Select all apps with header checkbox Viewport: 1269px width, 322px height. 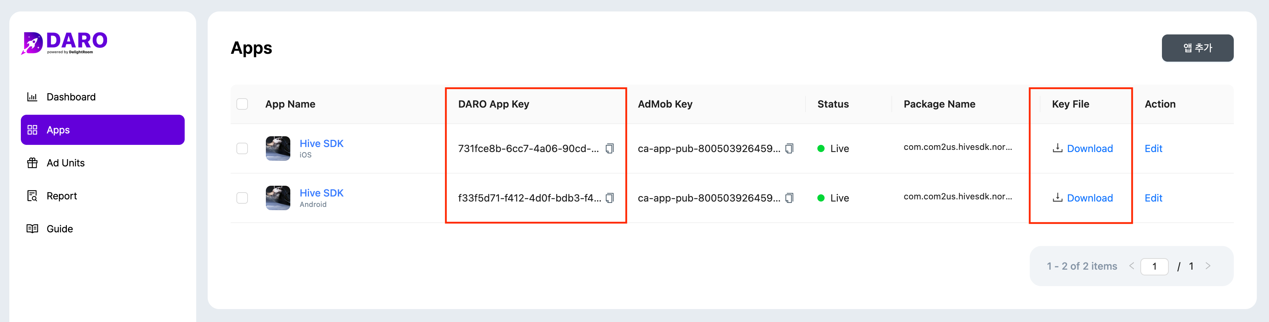tap(242, 104)
